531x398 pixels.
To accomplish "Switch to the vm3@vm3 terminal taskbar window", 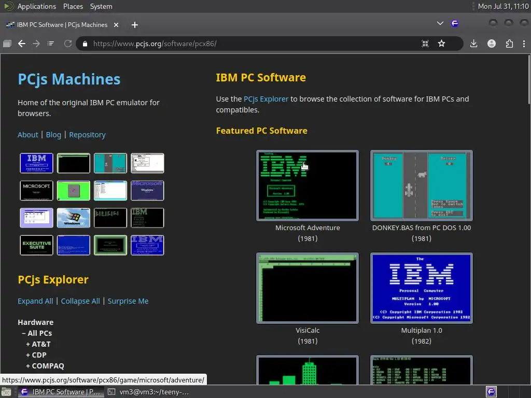I will [148, 392].
